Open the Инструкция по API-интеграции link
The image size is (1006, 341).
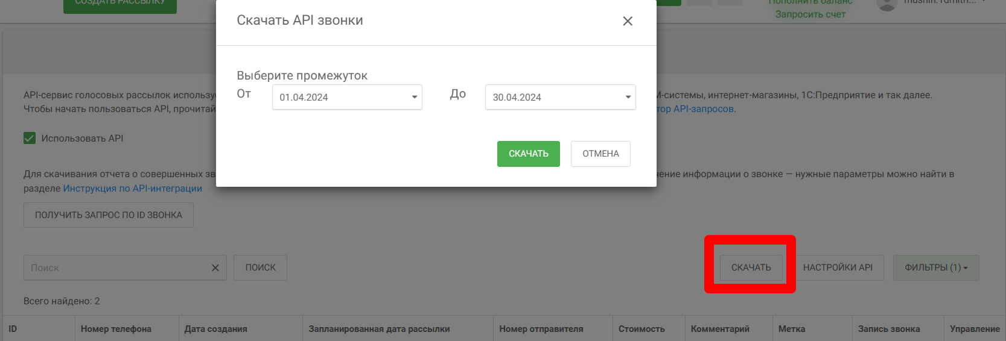[132, 189]
